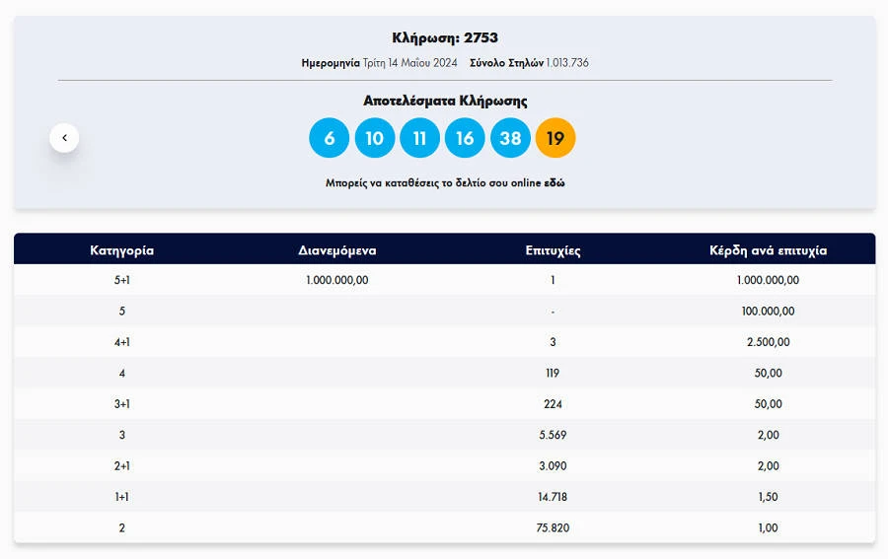This screenshot has width=888, height=559.
Task: Click the Κατηγορία column header
Action: point(121,250)
